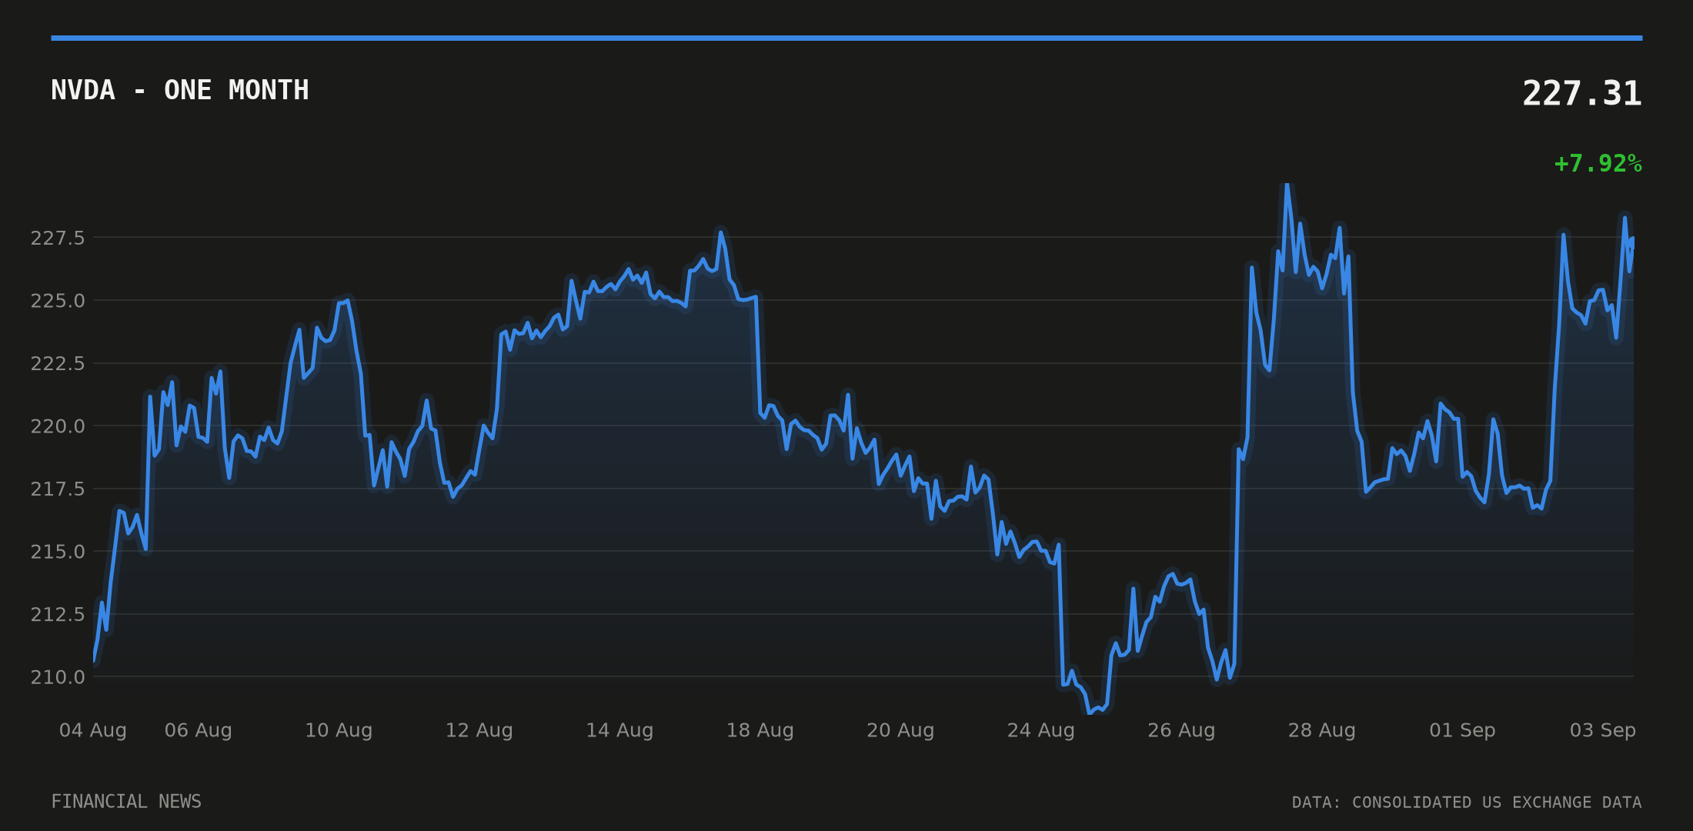Screen dimensions: 1693x831
Task: Click the y-axis label 210.0
Action: 58,677
